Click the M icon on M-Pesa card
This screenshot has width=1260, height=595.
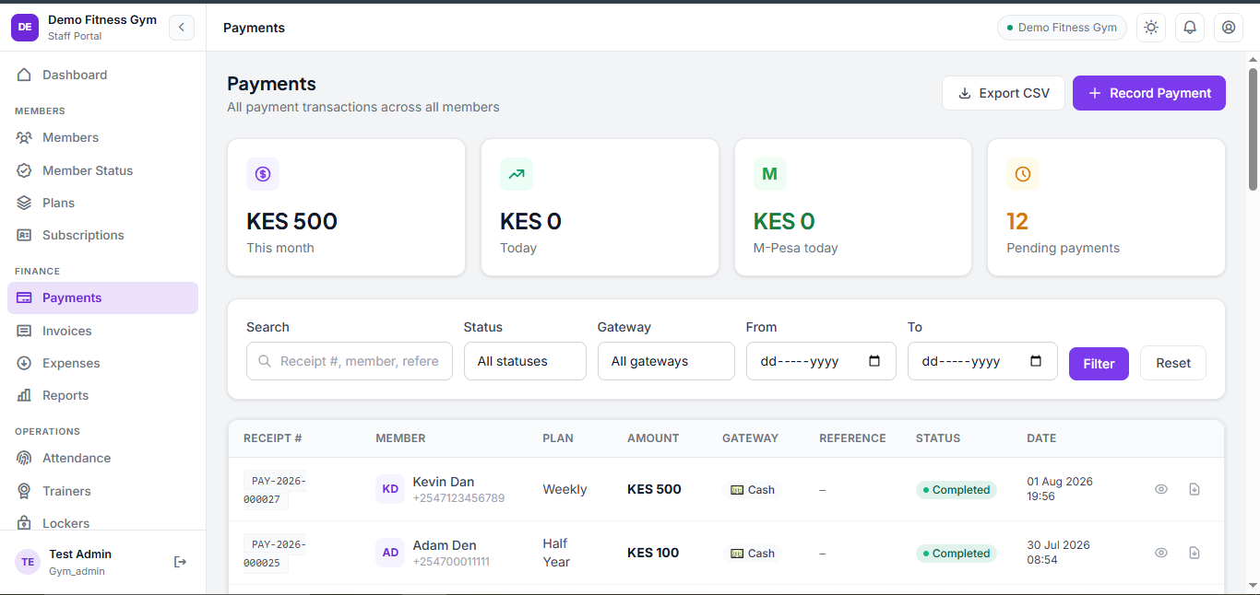[770, 174]
